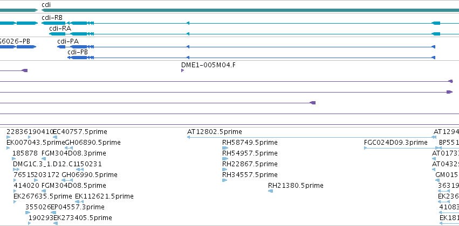The height and width of the screenshot is (226, 459).
Task: Select the cdi gene label
Action: point(46,5)
